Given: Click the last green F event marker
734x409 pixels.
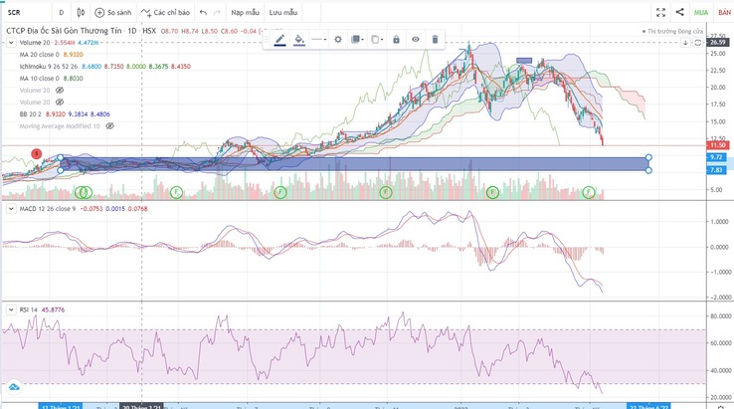Looking at the screenshot, I should [589, 192].
